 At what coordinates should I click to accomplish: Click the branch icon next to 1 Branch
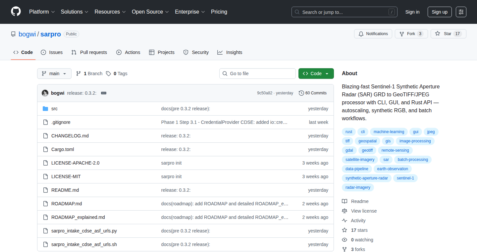point(79,74)
